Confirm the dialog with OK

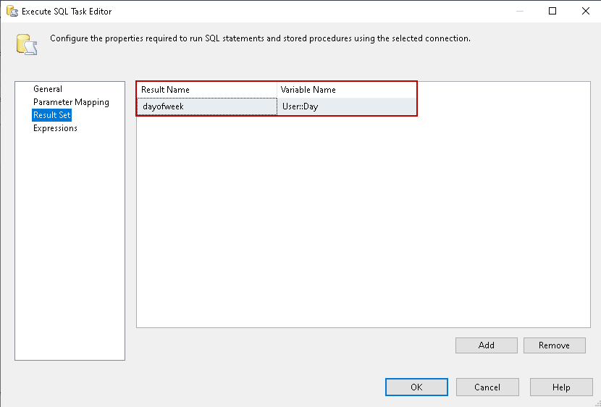(x=416, y=387)
